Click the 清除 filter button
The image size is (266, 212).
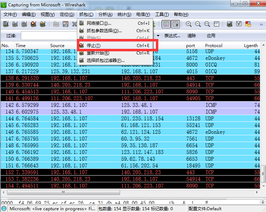[x=192, y=36]
